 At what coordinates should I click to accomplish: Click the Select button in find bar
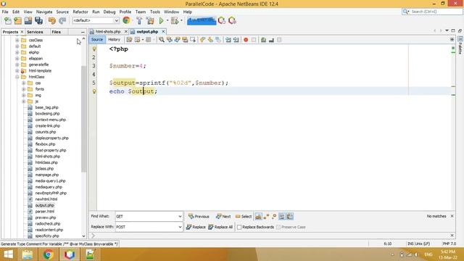(244, 217)
